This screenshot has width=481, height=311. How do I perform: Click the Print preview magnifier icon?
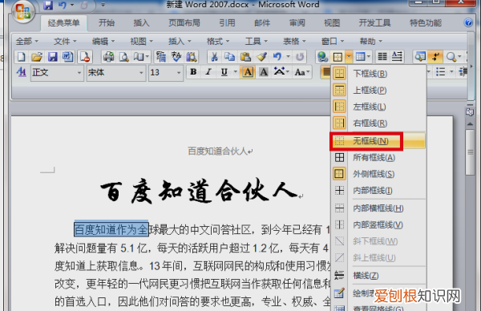(123, 57)
